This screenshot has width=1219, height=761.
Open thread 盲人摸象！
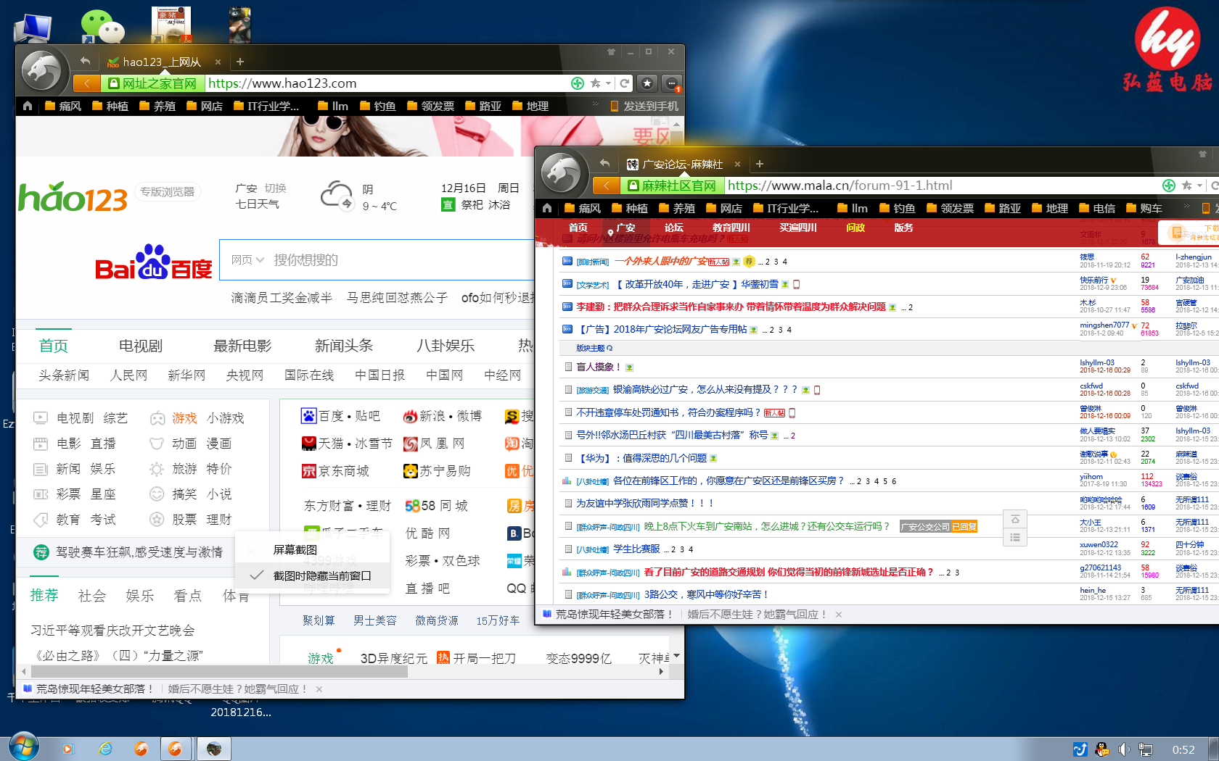(x=598, y=367)
